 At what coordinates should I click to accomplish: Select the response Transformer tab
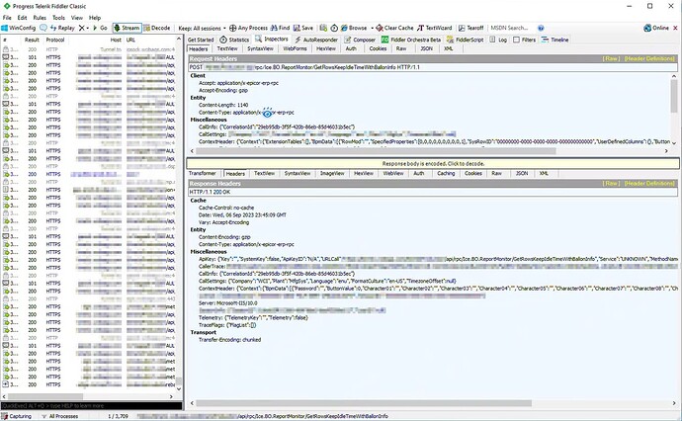[203, 174]
